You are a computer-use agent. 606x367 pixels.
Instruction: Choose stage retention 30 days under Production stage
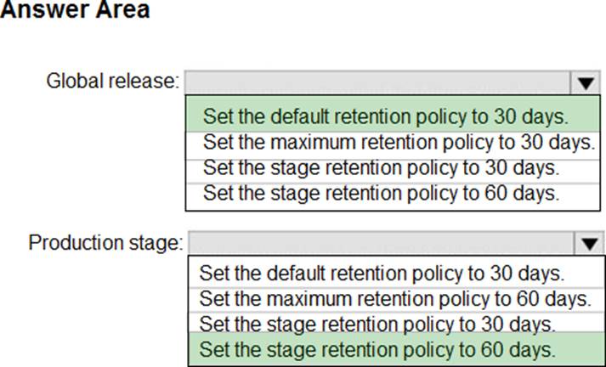tap(377, 323)
